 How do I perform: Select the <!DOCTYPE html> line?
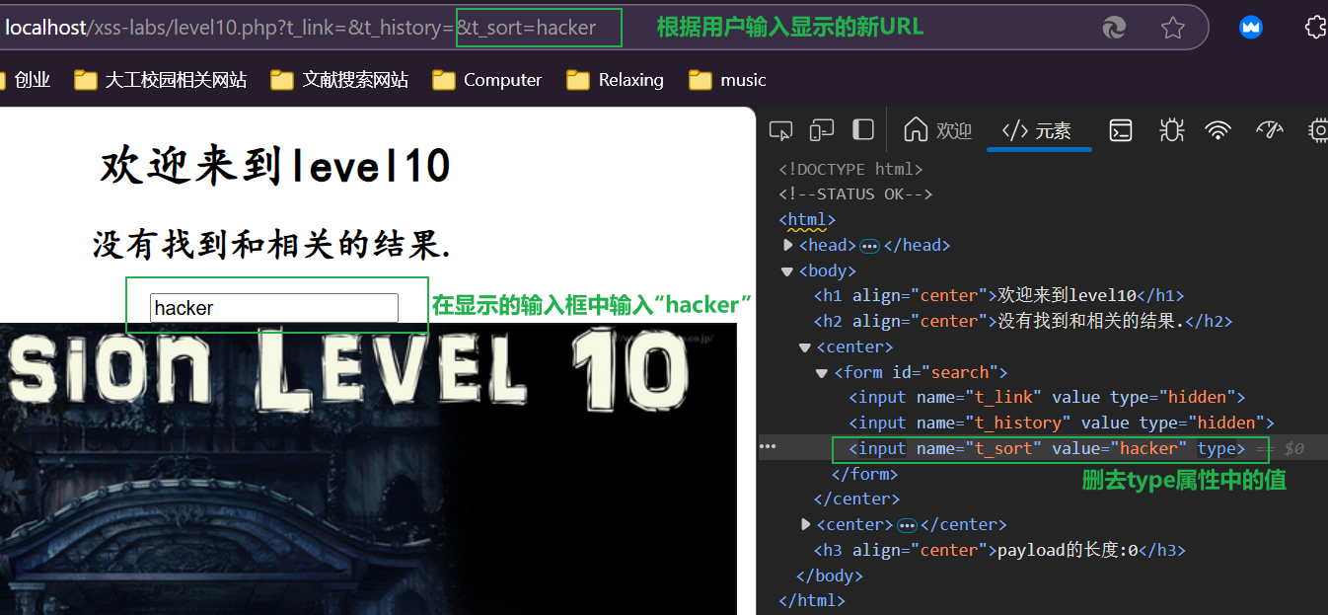tap(850, 169)
